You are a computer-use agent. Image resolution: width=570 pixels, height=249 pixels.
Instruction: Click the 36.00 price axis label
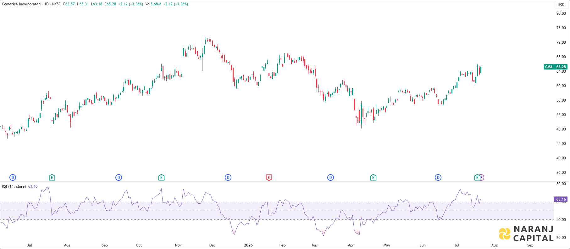coord(561,173)
